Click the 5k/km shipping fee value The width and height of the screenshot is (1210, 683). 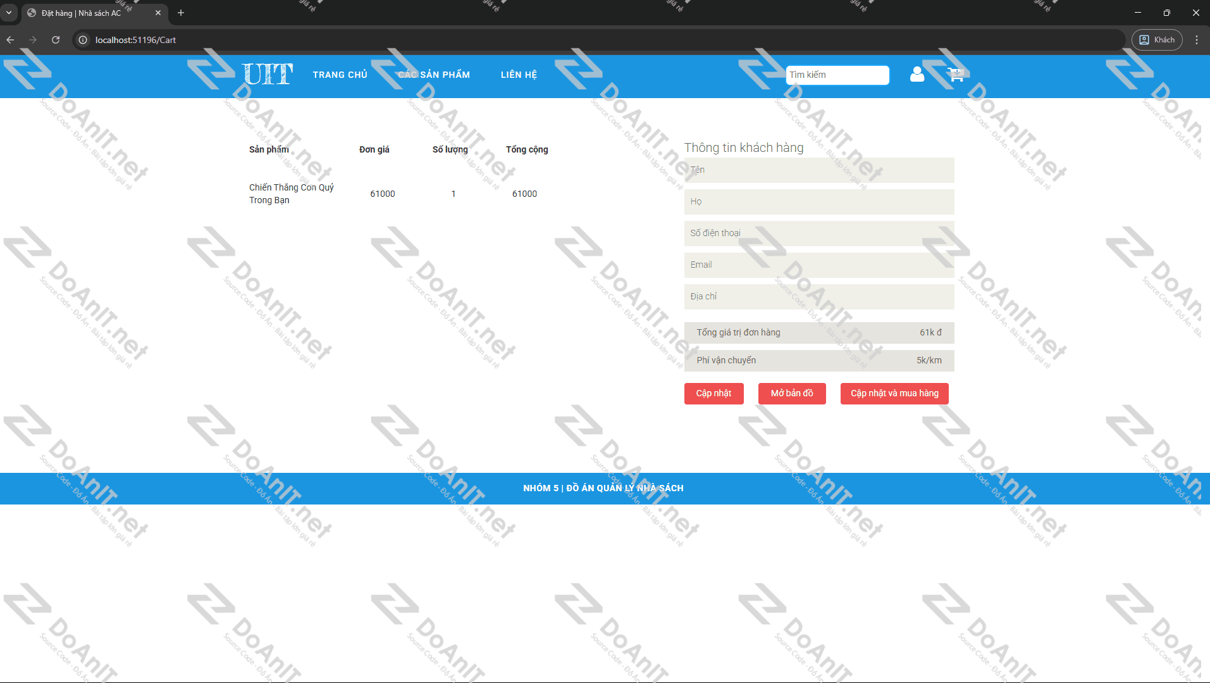(x=929, y=361)
